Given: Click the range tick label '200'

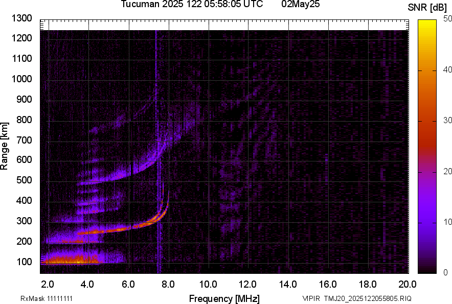Looking at the screenshot, I should click(x=24, y=241).
